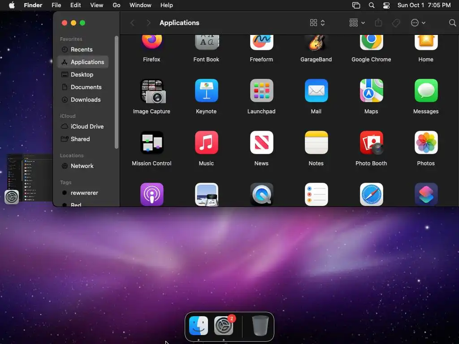Image resolution: width=459 pixels, height=344 pixels.
Task: Select the Maps app icon
Action: pos(371,90)
